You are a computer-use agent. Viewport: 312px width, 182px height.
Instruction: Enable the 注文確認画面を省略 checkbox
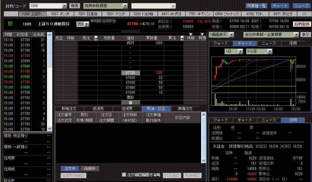coord(124,175)
